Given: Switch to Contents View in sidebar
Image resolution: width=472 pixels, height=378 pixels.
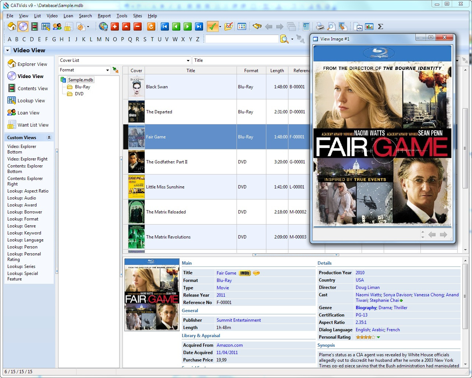Looking at the screenshot, I should [28, 88].
